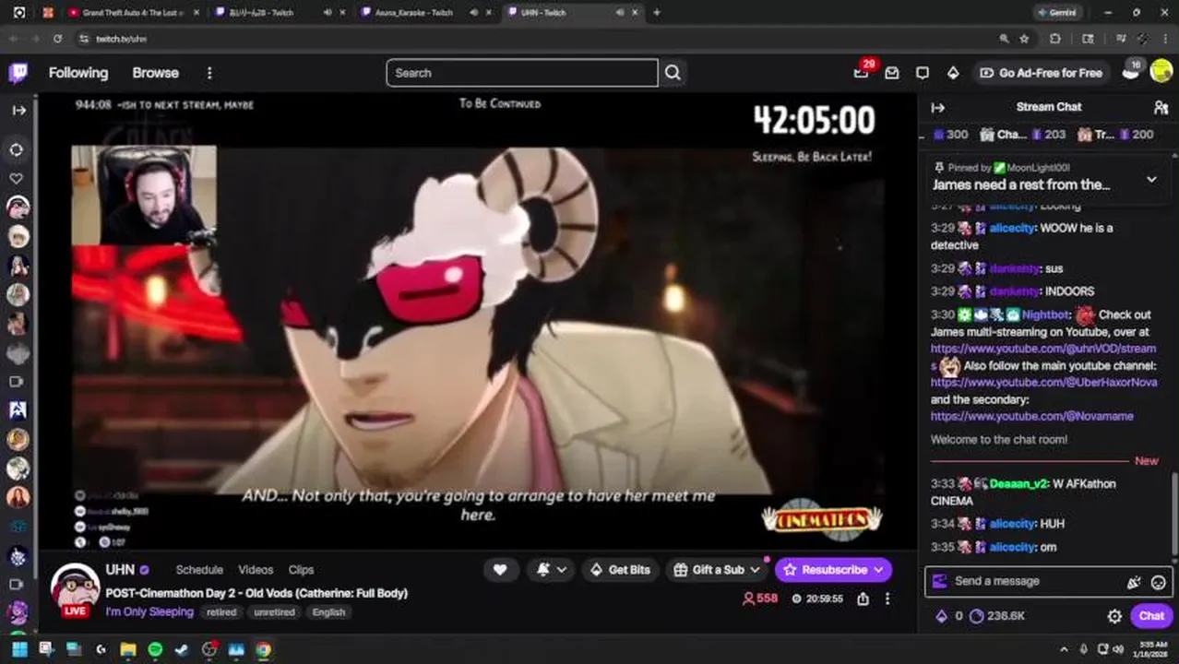Open the emote picker smiley icon
Screen dimensions: 1179x664
[1159, 582]
